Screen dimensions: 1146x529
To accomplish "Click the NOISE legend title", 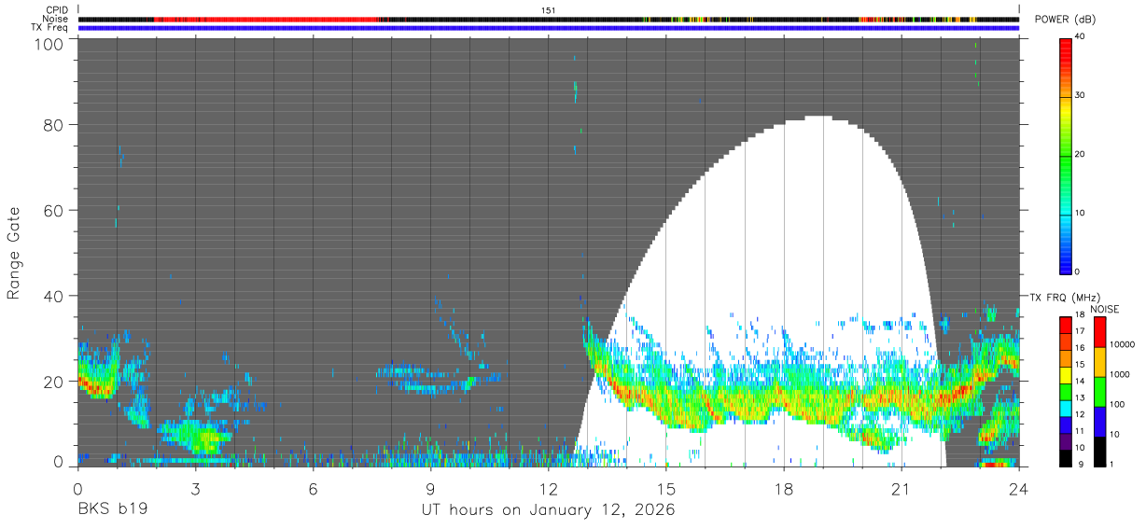I will (x=1103, y=310).
